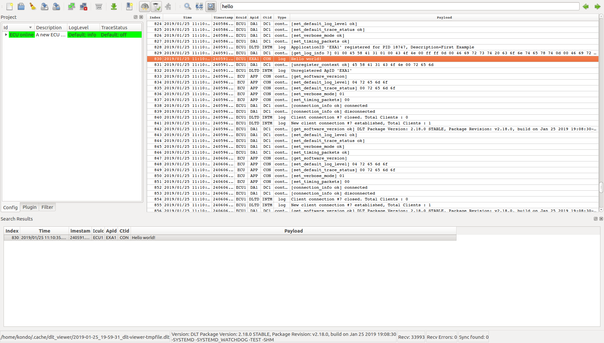
Task: Select row 828 ApplicationID 'EXA1' registered
Action: pos(372,47)
